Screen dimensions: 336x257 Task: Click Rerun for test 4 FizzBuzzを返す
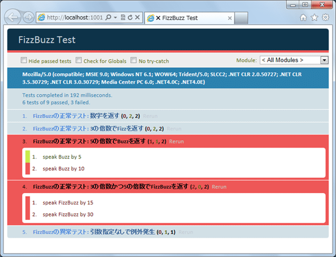[219, 187]
